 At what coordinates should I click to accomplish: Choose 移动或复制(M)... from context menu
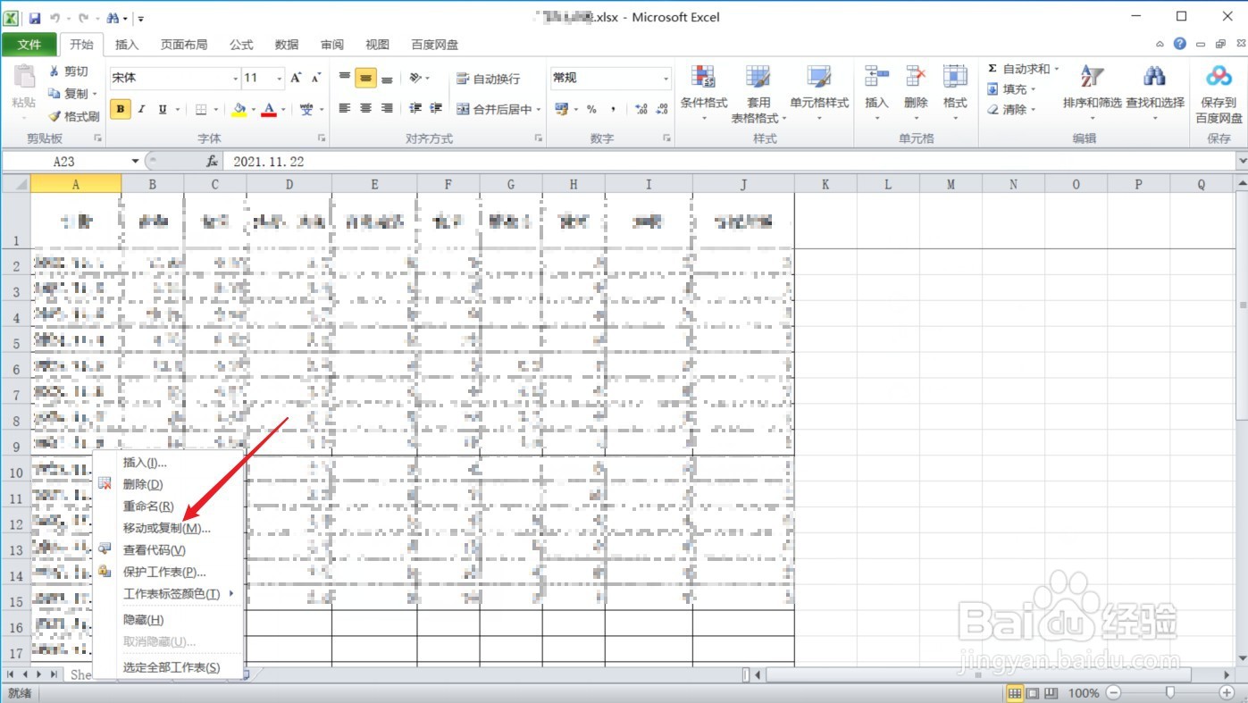pos(168,528)
